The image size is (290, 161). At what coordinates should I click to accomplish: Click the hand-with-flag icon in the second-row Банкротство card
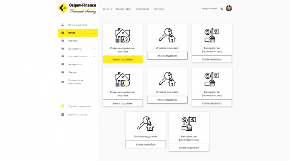click(212, 79)
